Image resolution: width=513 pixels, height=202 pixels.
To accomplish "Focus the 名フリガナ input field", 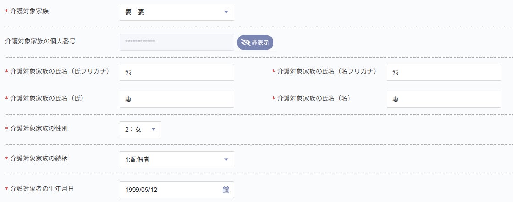I will click(443, 73).
